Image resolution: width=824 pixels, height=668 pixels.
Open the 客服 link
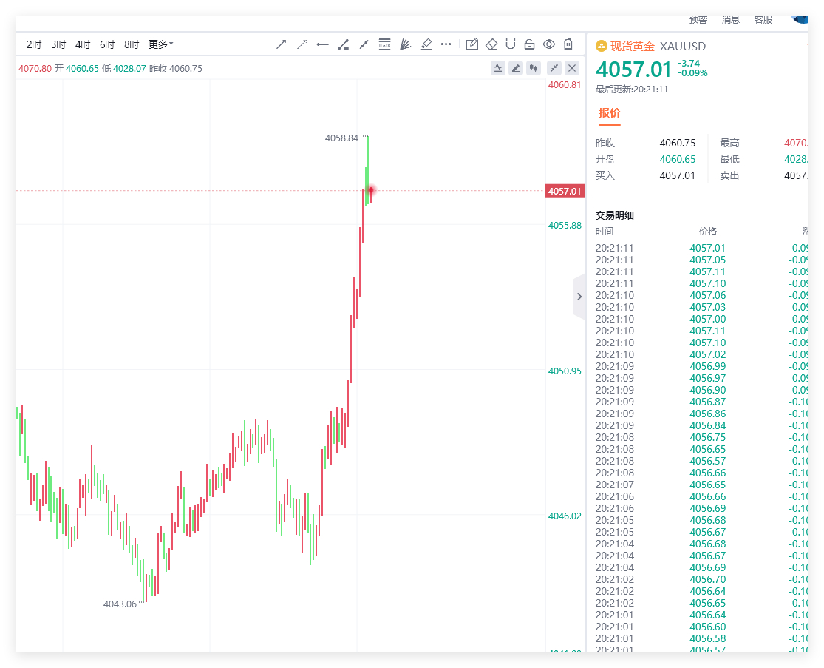pyautogui.click(x=763, y=20)
